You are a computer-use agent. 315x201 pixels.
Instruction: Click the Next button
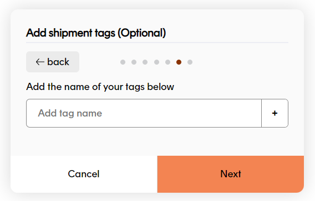tap(231, 174)
